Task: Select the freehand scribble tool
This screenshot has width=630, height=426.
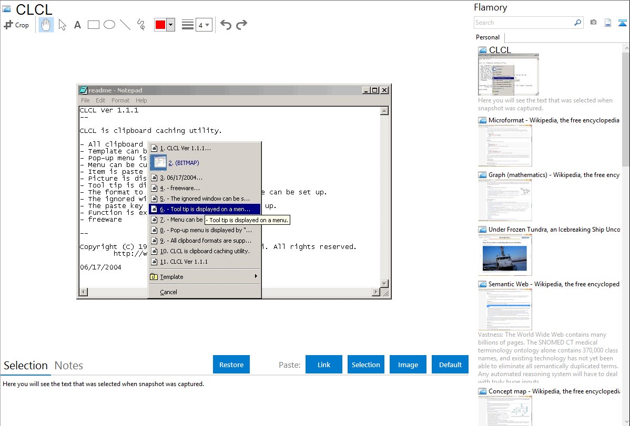Action: 141,25
